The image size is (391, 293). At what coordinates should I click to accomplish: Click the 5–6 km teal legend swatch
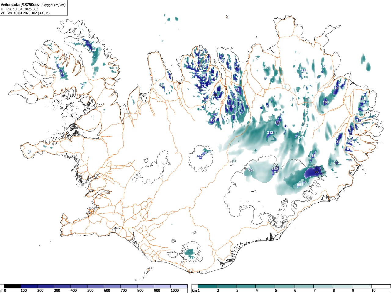click(285, 286)
